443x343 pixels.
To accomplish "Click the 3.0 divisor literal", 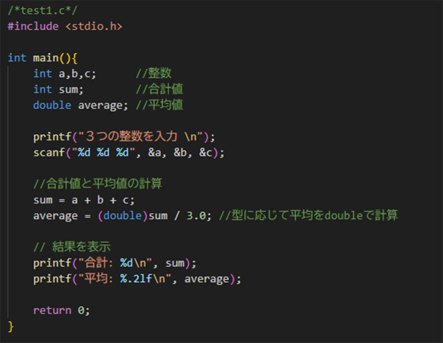I will 196,216.
